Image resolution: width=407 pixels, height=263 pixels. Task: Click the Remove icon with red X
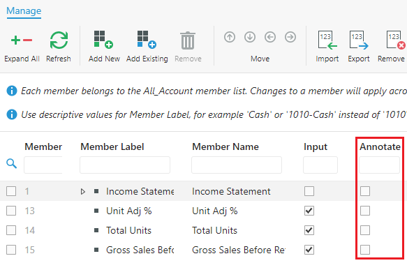(x=396, y=40)
